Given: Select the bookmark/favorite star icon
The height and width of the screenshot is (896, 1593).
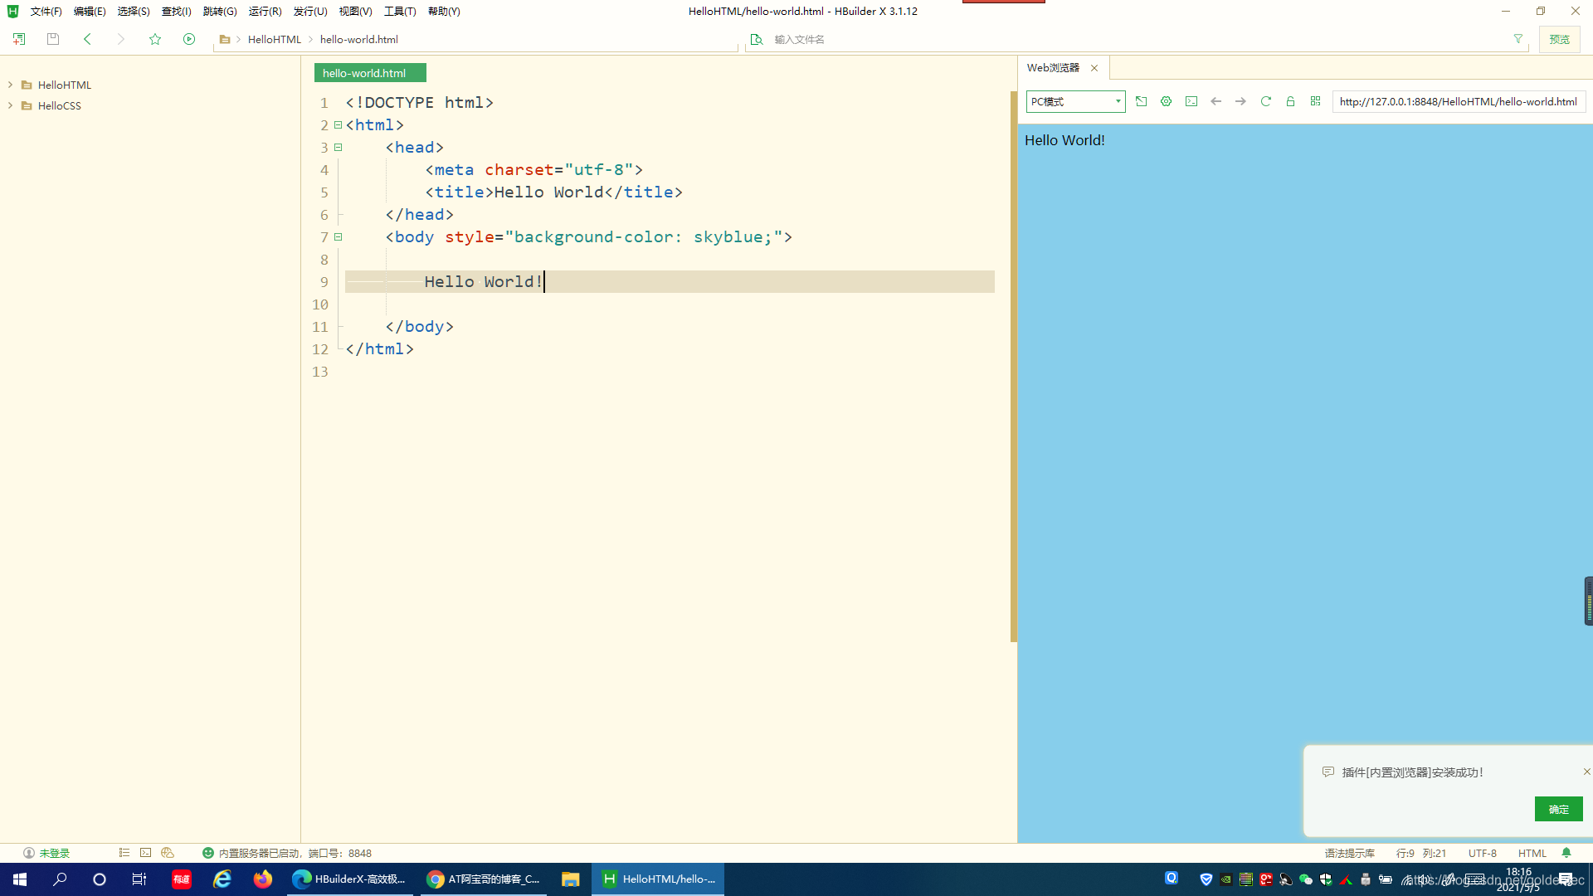Looking at the screenshot, I should (155, 38).
